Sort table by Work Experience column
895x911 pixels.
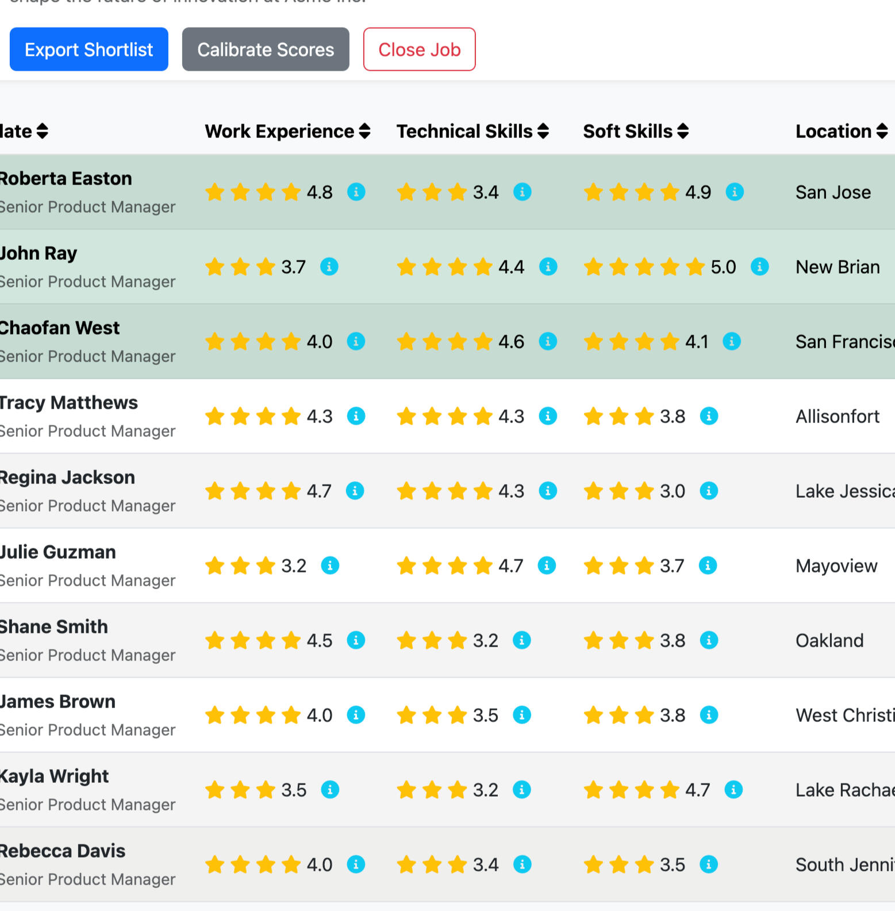[x=287, y=132]
